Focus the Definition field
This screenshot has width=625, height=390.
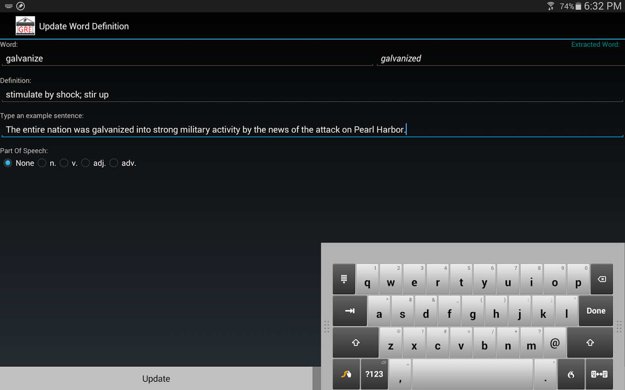pos(312,94)
